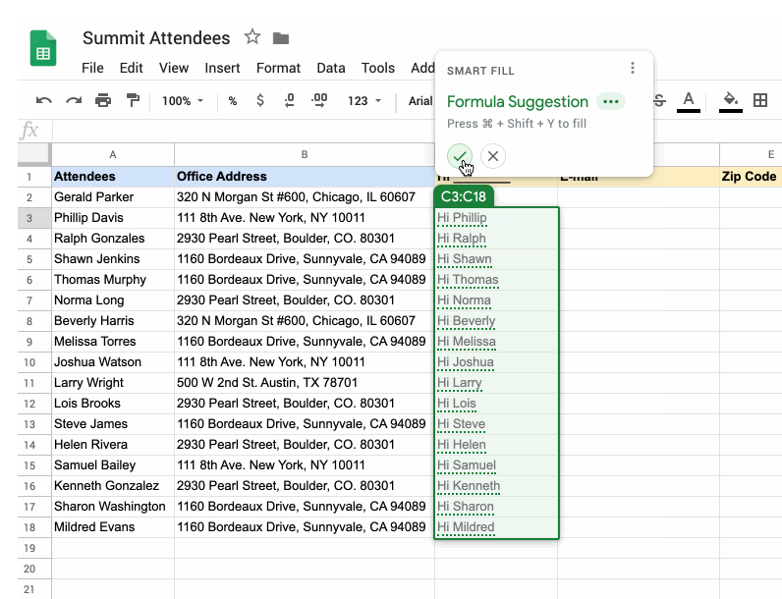Viewport: 782px width, 599px height.
Task: Select the Norma Long cell
Action: 113,300
